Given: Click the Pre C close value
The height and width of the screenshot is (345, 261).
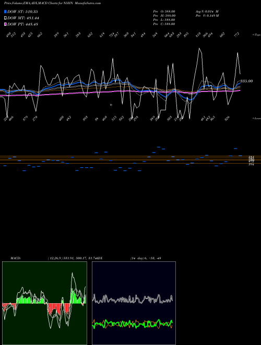Looking at the screenshot, I should (x=164, y=24).
